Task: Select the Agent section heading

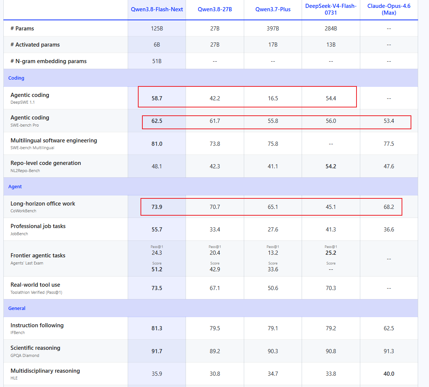Action: tap(15, 187)
